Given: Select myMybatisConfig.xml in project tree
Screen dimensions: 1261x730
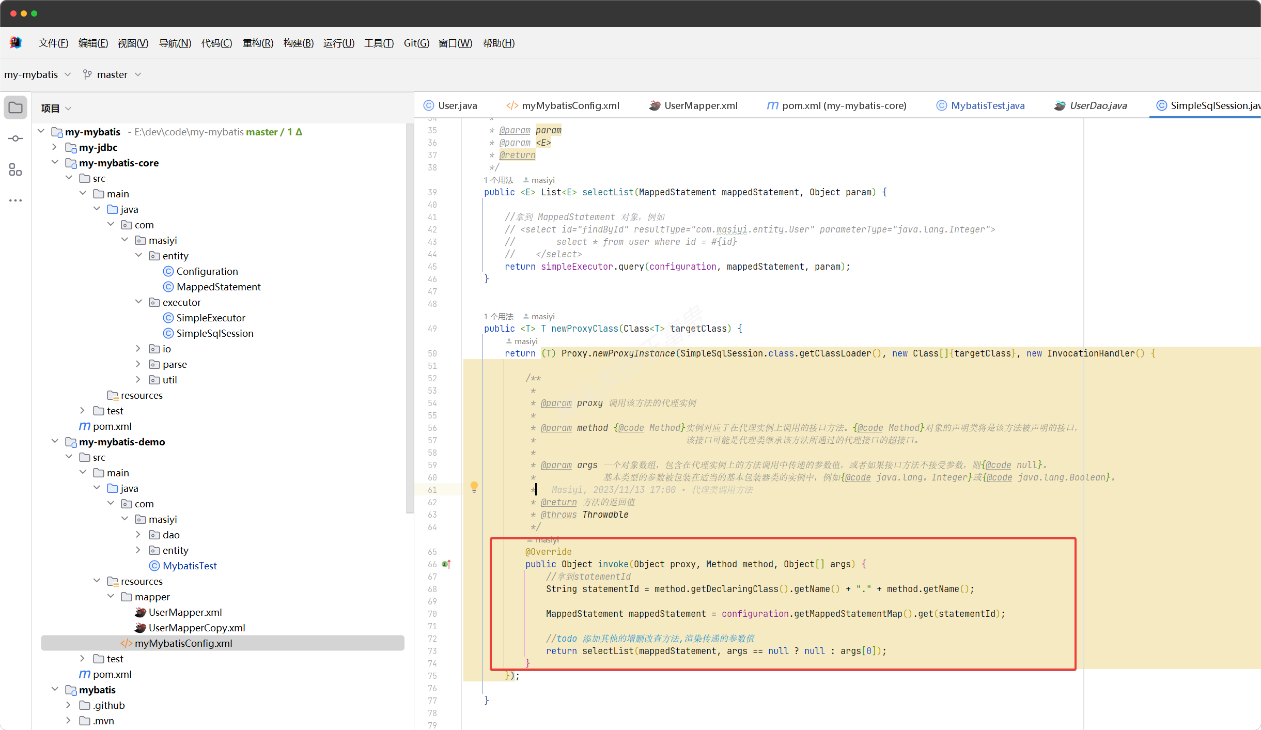Looking at the screenshot, I should pyautogui.click(x=223, y=643).
